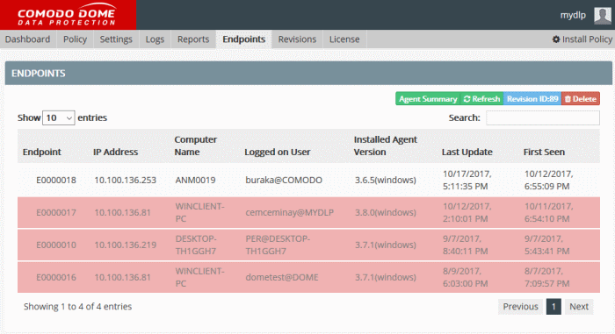The height and width of the screenshot is (334, 615).
Task: Click user dometest@DOME
Action: (282, 278)
